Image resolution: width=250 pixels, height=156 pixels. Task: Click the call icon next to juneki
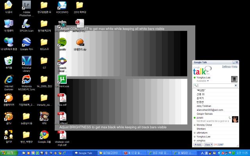[229, 117]
